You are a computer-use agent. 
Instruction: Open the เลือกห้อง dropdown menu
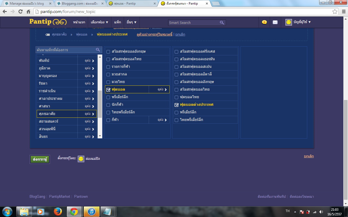coord(100,22)
